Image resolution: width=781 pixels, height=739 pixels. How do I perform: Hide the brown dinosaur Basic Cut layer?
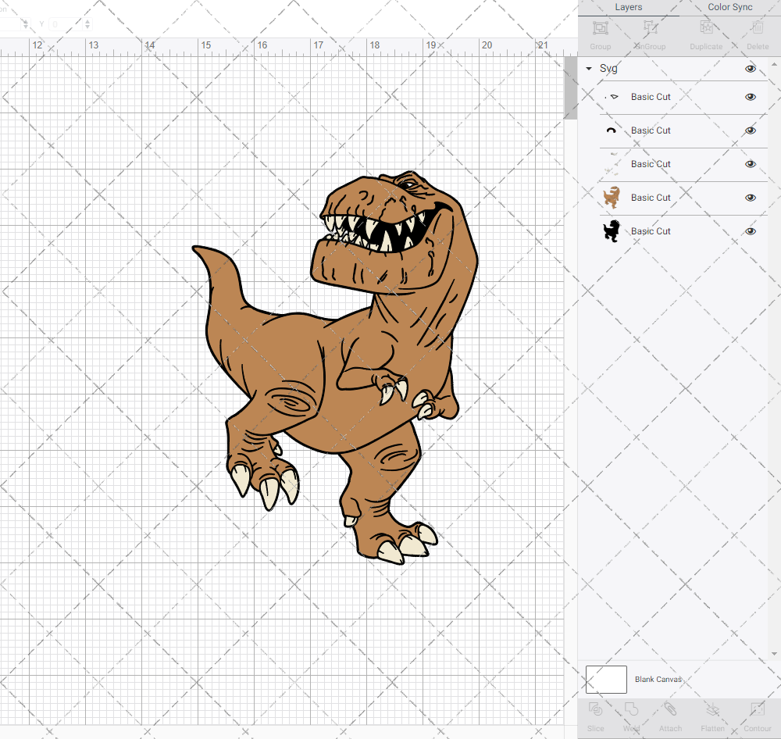[750, 198]
